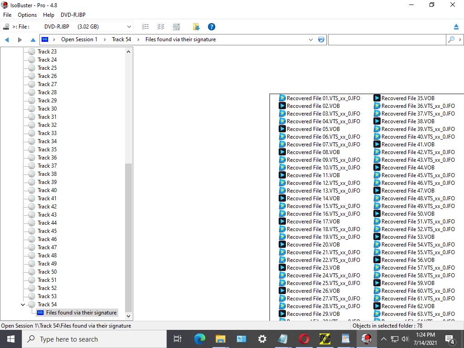Click the tree scrollbar up arrow
The image size is (464, 348).
point(128,52)
